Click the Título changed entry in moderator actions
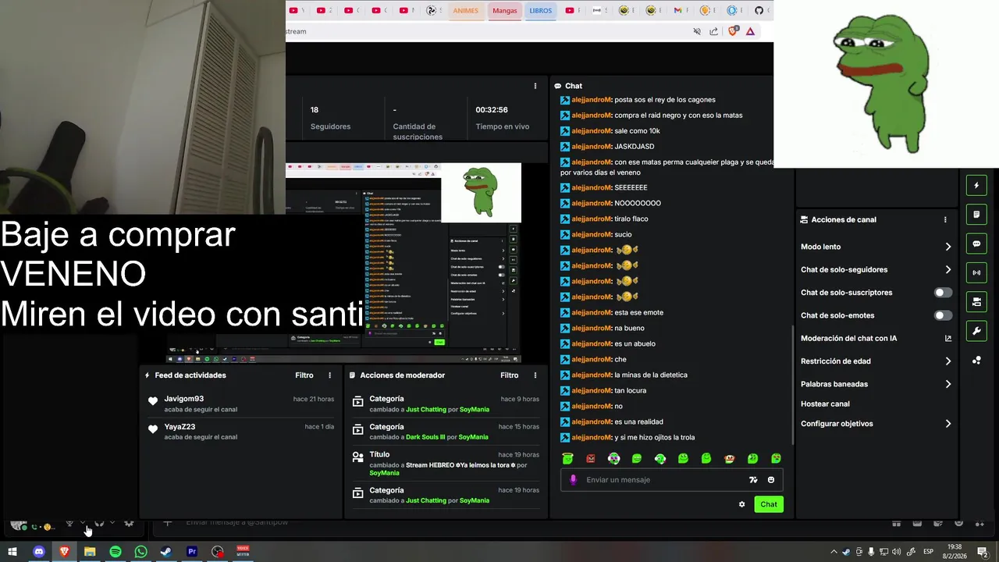The image size is (999, 562). (x=446, y=464)
